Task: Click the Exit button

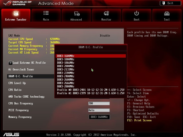Action: pyautogui.click(x=170, y=3)
